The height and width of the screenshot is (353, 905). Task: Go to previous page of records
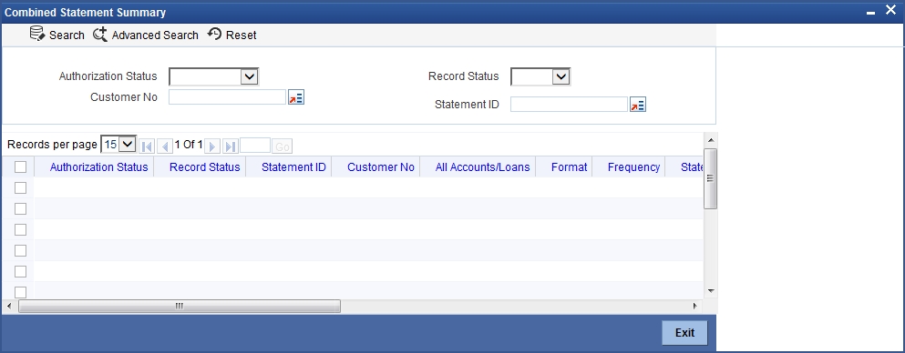coord(164,146)
